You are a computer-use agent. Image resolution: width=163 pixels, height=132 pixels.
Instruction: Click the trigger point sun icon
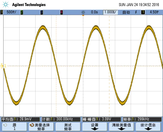tap(83, 12)
